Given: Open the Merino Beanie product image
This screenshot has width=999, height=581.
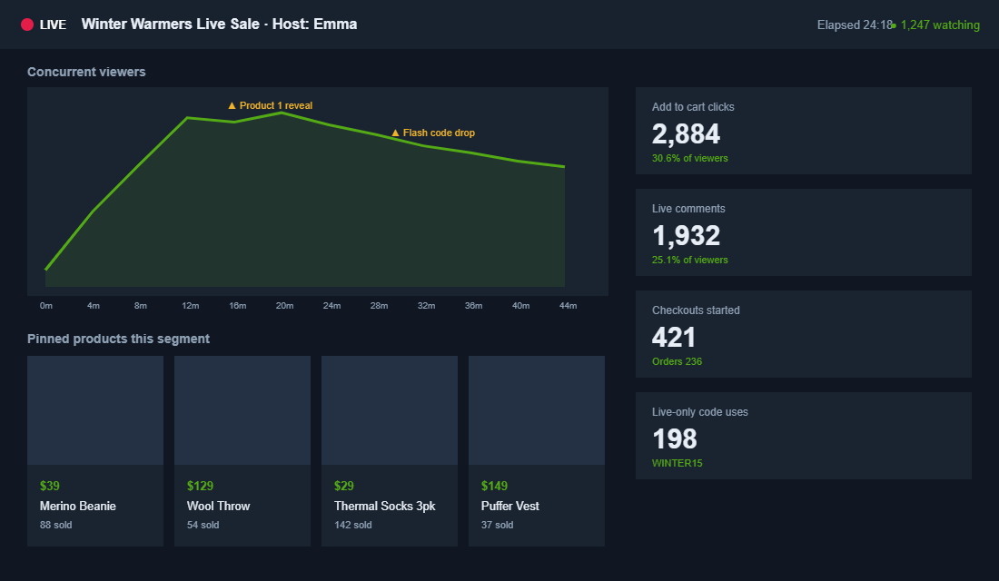Looking at the screenshot, I should coord(95,410).
